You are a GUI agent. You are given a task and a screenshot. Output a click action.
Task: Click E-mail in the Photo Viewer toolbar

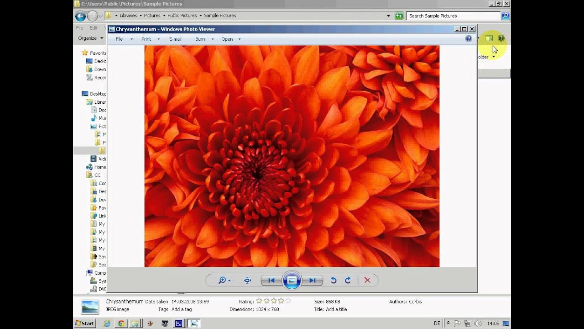point(175,39)
